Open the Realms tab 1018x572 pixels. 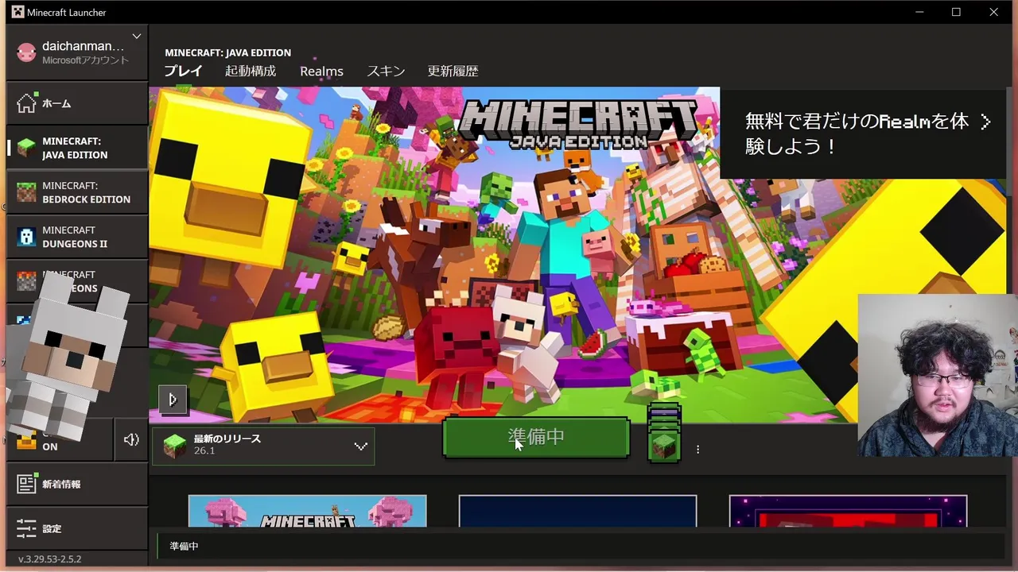click(x=321, y=71)
